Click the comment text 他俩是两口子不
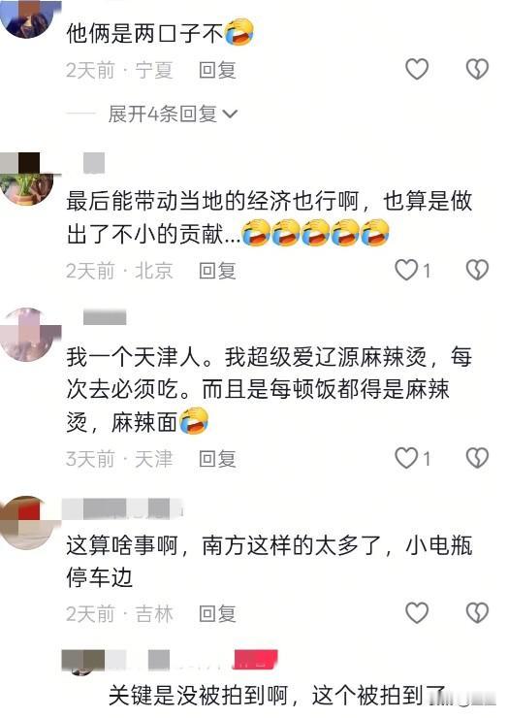508x718 pixels. (x=144, y=33)
